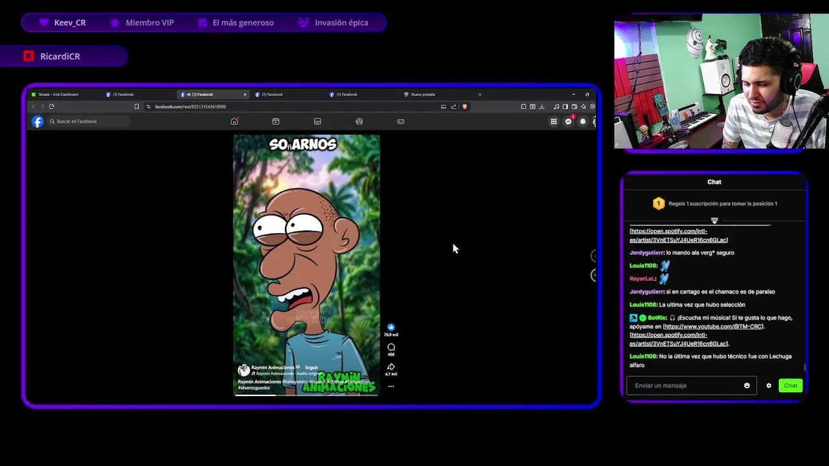This screenshot has height=466, width=829.
Task: Open Facebook Home icon
Action: [234, 121]
